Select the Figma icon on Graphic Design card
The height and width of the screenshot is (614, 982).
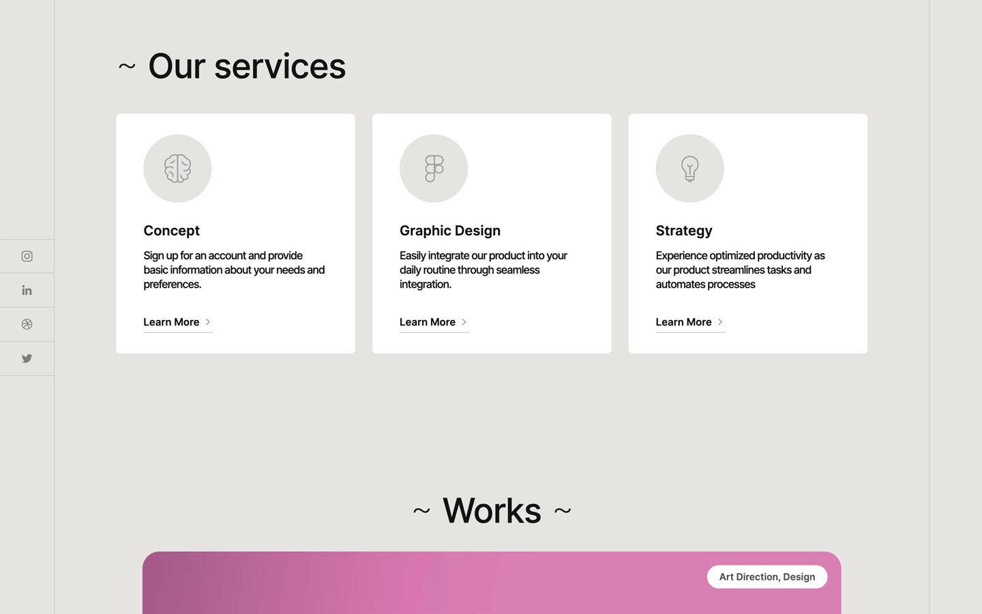(x=434, y=168)
